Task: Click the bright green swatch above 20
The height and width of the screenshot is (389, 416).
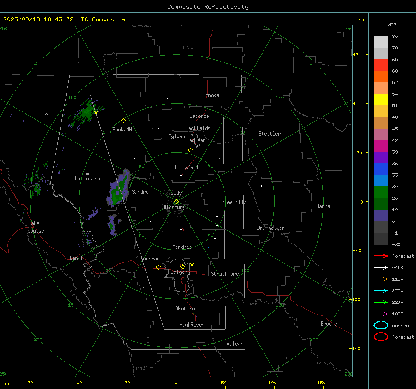Action: tap(381, 192)
